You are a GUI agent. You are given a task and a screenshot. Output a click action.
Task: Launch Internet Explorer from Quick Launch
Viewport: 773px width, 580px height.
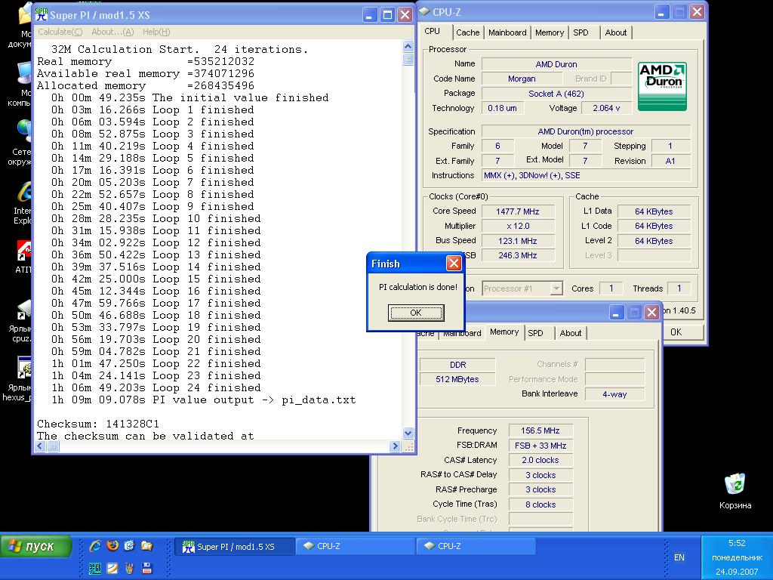pos(95,545)
